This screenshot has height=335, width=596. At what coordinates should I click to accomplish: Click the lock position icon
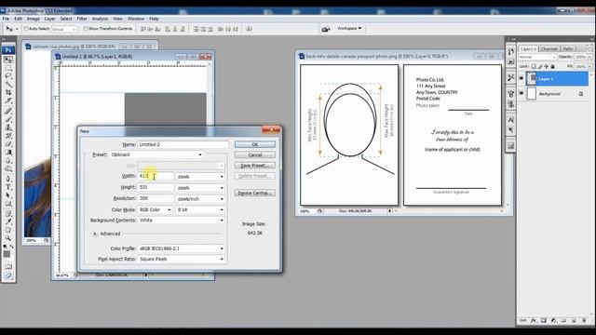click(547, 66)
